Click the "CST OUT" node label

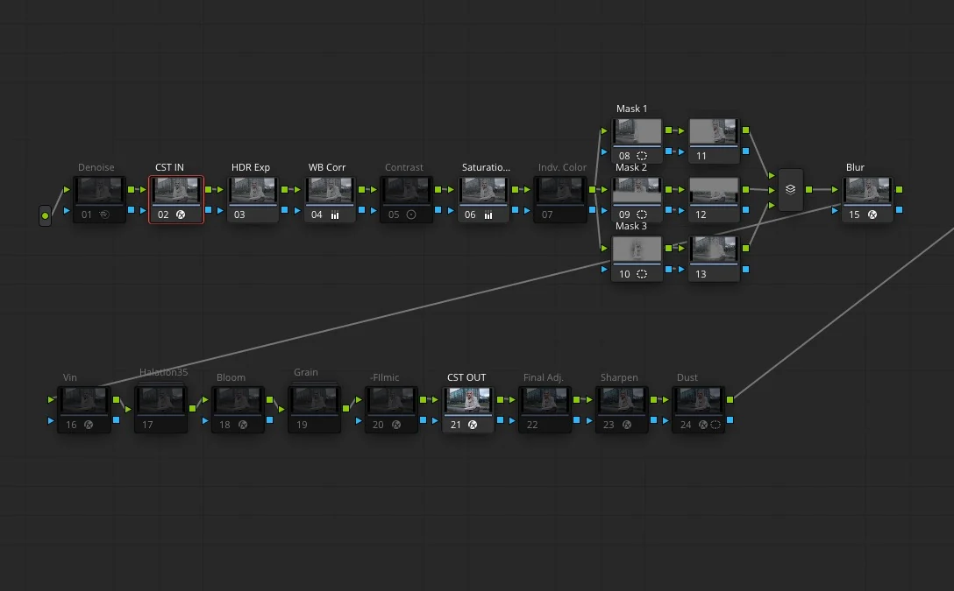(x=466, y=377)
